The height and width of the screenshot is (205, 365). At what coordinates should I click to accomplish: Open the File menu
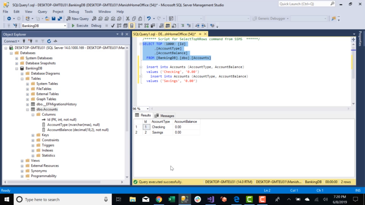(x=5, y=12)
